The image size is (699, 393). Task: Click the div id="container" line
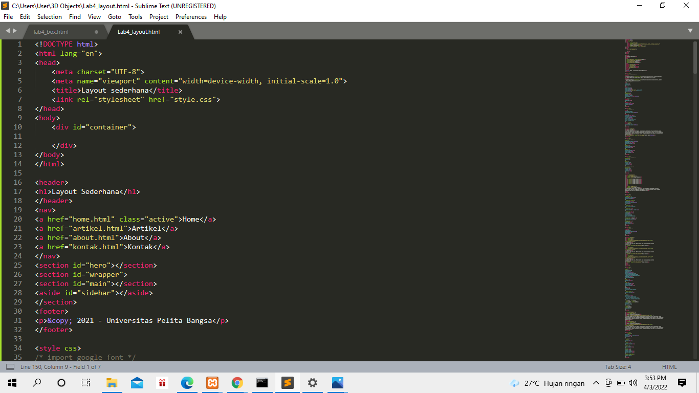pyautogui.click(x=94, y=127)
